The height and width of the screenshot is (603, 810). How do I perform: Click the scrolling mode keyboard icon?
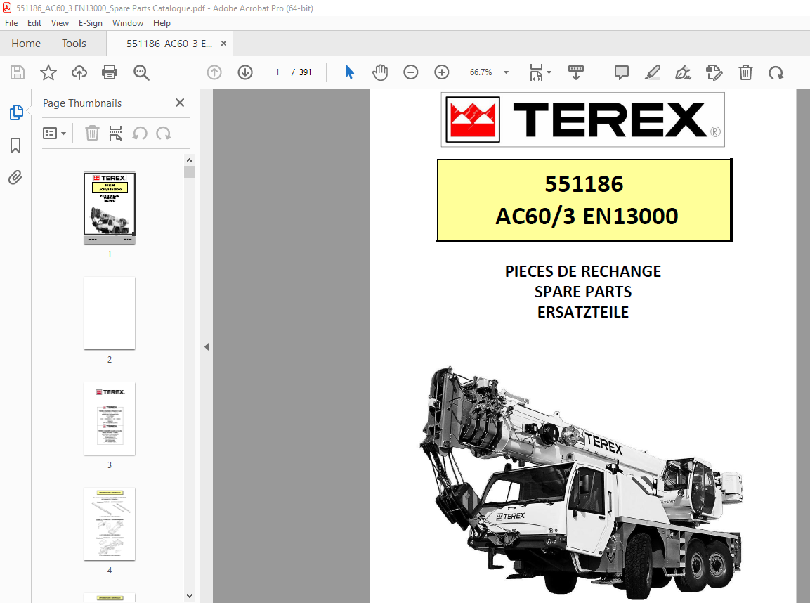(575, 72)
